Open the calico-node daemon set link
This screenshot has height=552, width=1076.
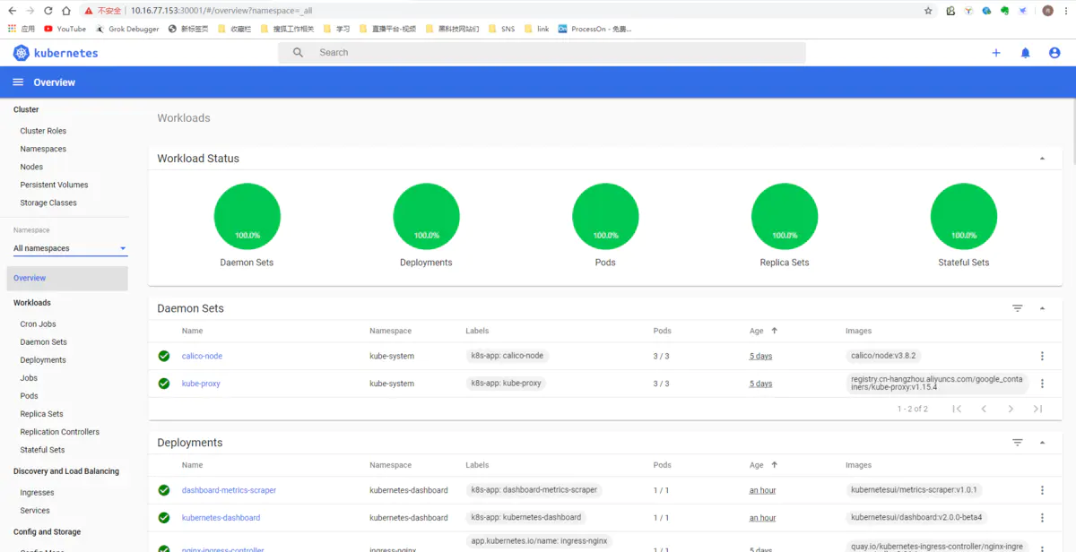click(x=202, y=356)
